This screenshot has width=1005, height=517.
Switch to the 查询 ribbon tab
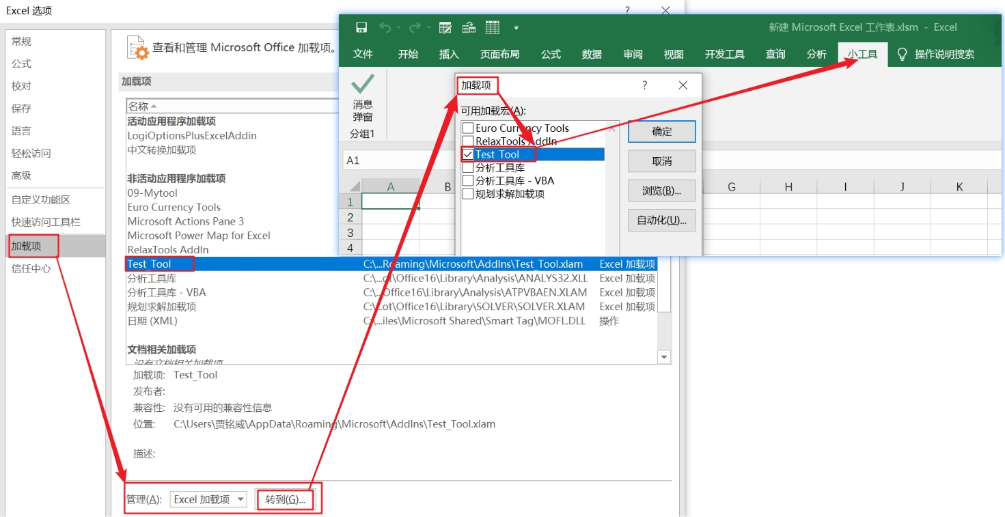coord(775,55)
